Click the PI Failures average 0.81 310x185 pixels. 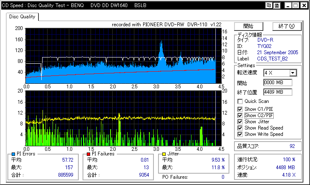pyautogui.click(x=145, y=160)
